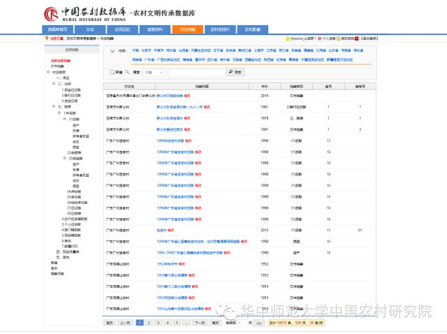
Task: Click the 下一页 next page button
Action: tap(200, 324)
